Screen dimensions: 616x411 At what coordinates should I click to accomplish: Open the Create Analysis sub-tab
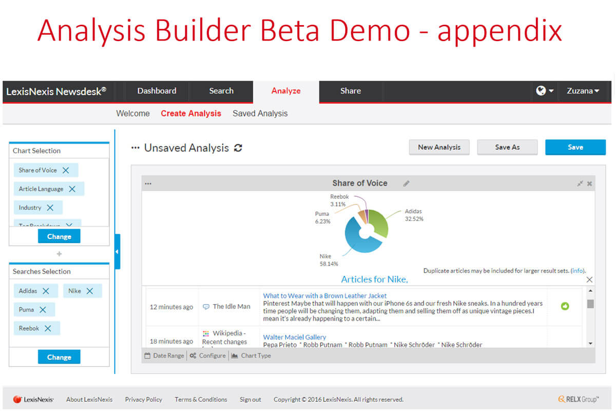pyautogui.click(x=191, y=114)
